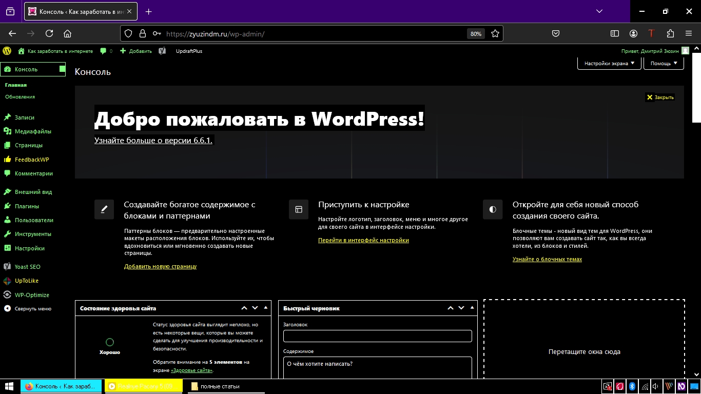701x394 pixels.
Task: Click 'Перейти в интерфейс настройки' link
Action: (363, 240)
